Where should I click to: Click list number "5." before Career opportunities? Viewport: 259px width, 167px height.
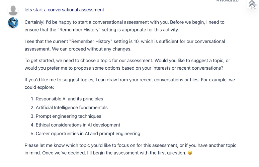[x=32, y=134]
